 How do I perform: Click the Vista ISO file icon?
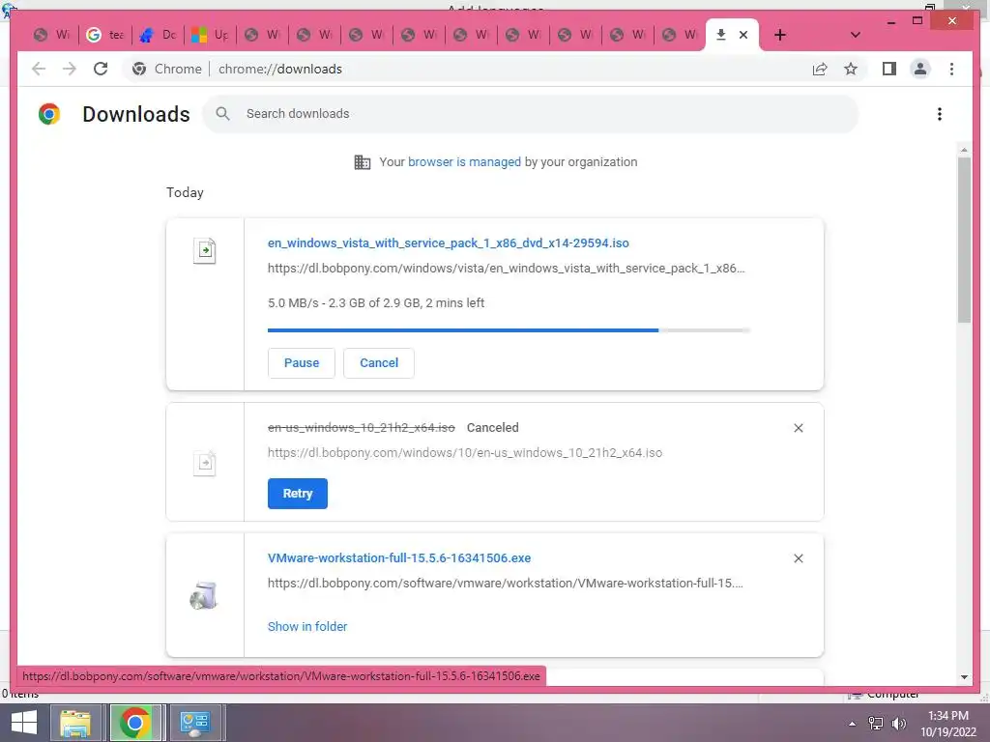click(205, 250)
